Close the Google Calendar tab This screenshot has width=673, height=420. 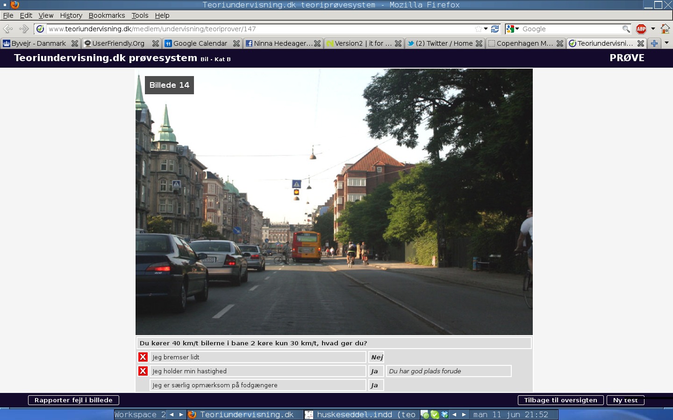(236, 43)
